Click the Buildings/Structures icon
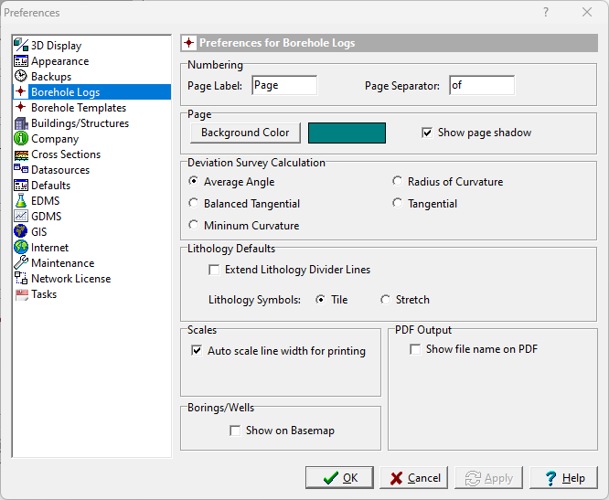Image resolution: width=609 pixels, height=500 pixels. click(x=21, y=123)
